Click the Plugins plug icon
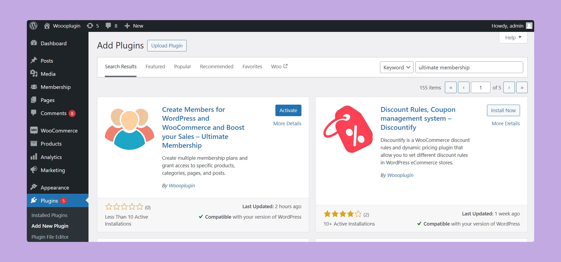Image resolution: width=561 pixels, height=262 pixels. click(34, 200)
